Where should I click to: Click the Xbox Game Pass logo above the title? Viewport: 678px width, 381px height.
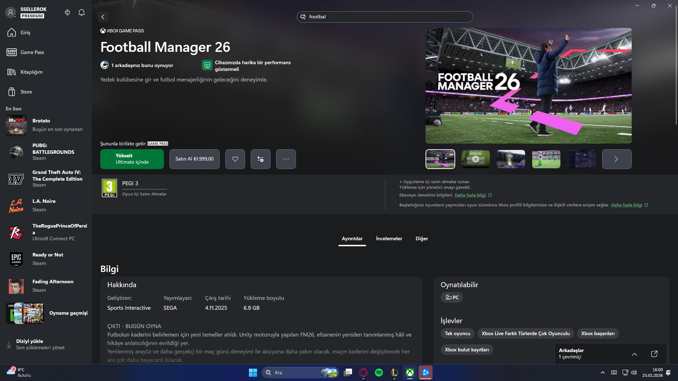coord(122,31)
